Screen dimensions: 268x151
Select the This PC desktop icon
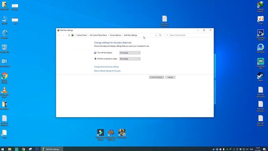click(5, 20)
